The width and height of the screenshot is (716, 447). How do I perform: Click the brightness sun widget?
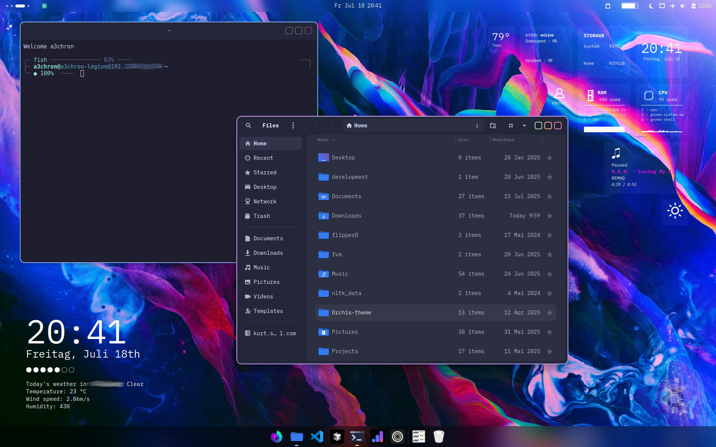point(675,211)
